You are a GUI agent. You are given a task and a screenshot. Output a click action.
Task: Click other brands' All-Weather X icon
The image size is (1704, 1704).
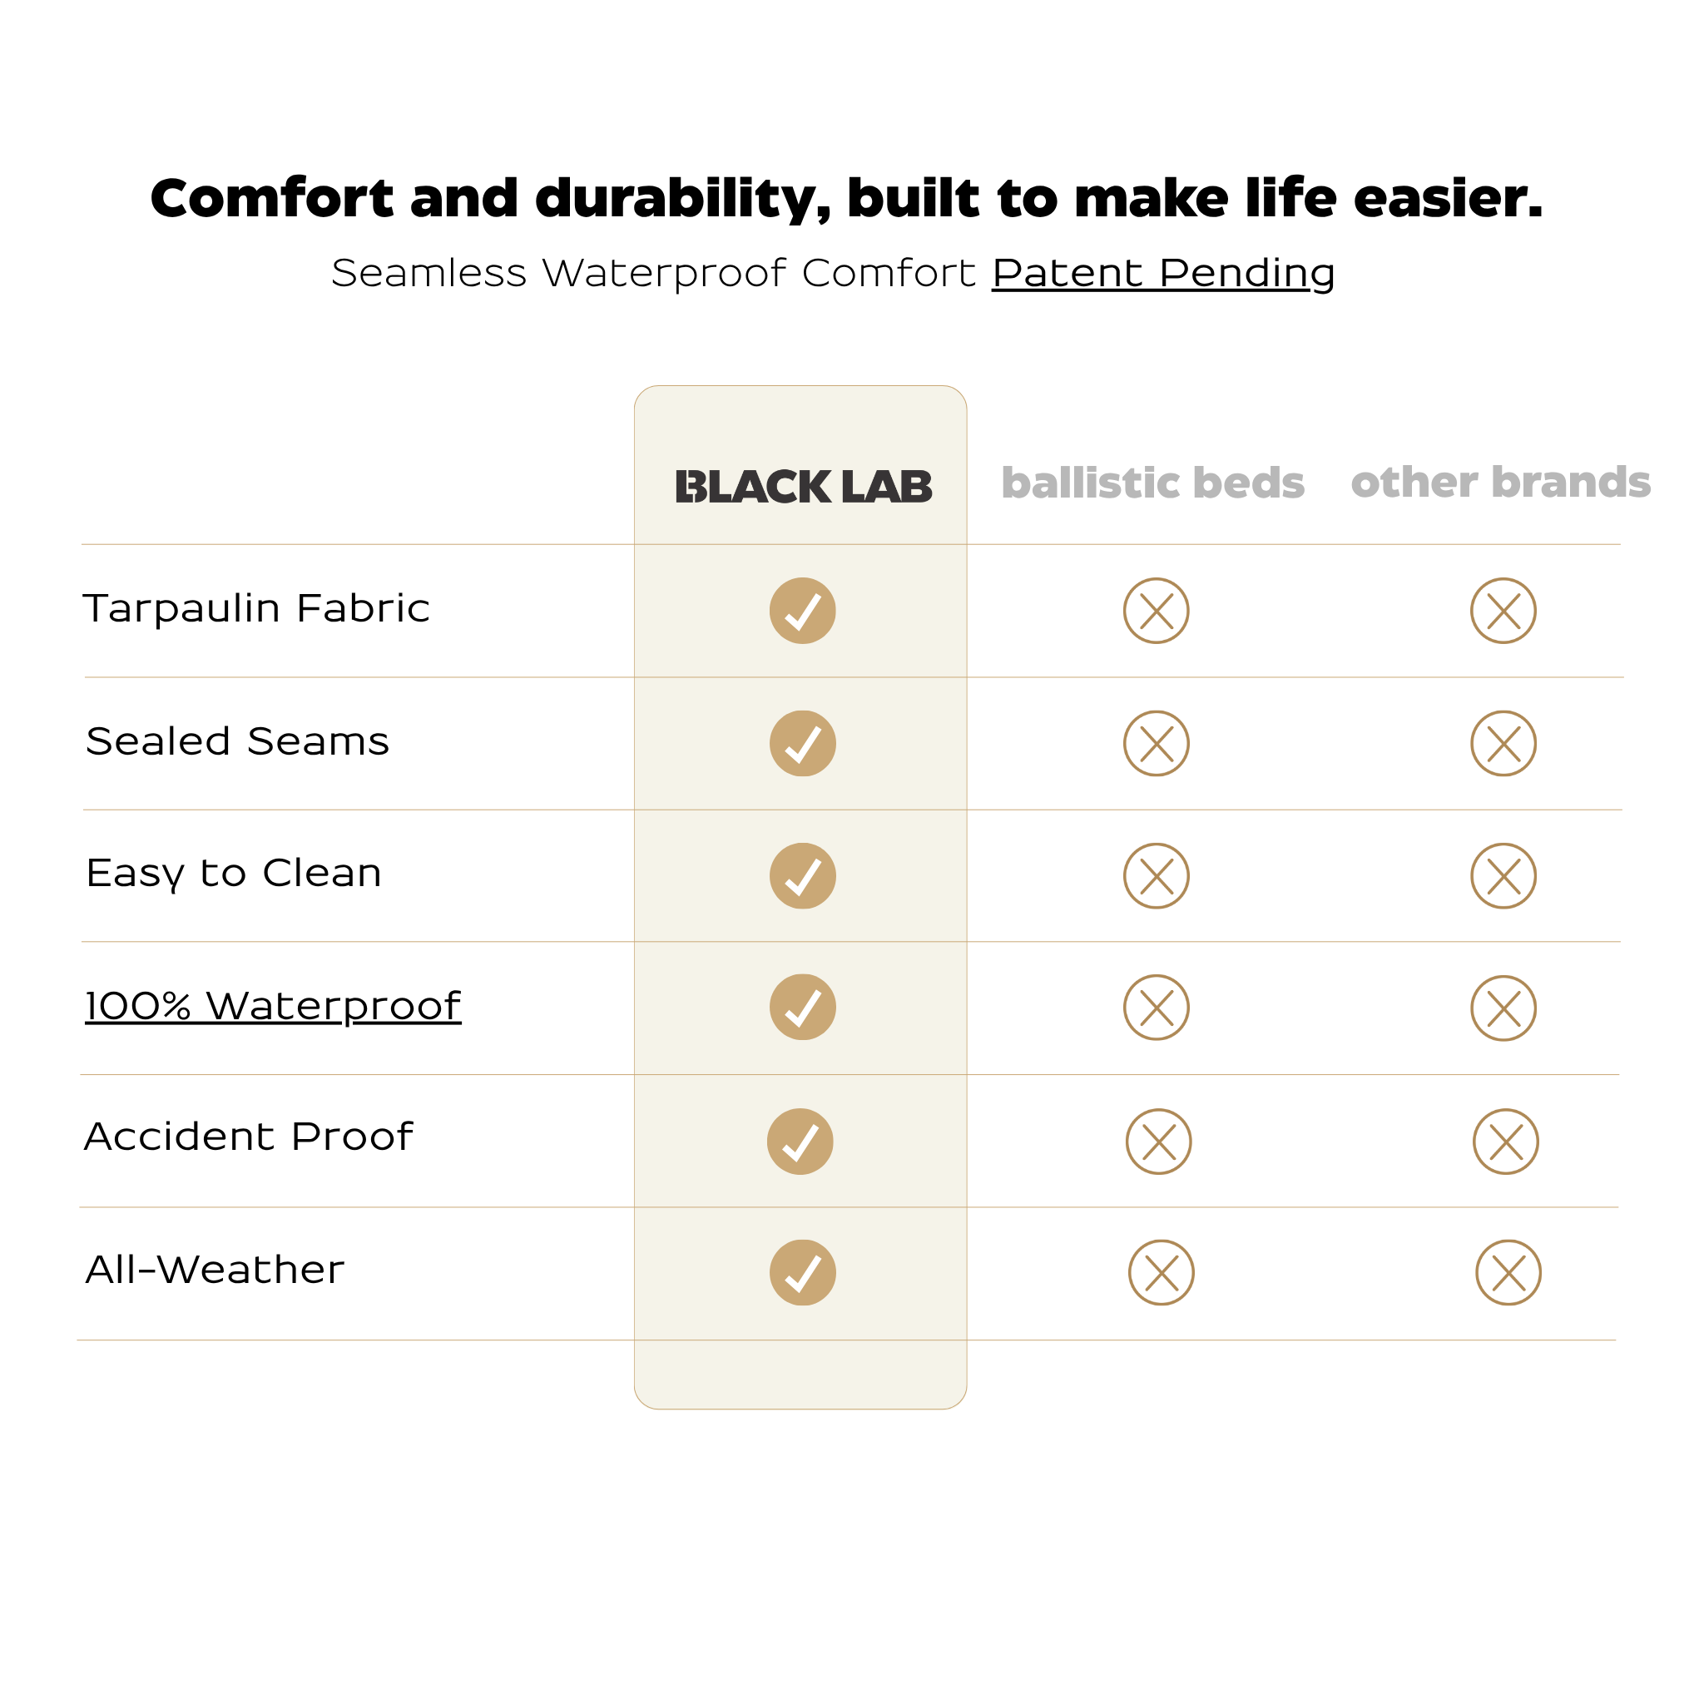click(x=1508, y=1273)
